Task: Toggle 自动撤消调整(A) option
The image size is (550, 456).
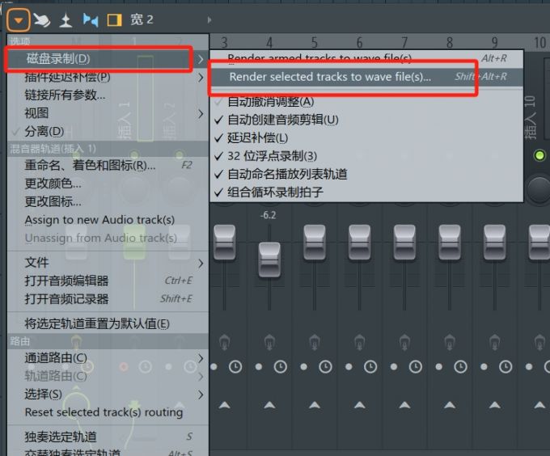Action: point(366,102)
